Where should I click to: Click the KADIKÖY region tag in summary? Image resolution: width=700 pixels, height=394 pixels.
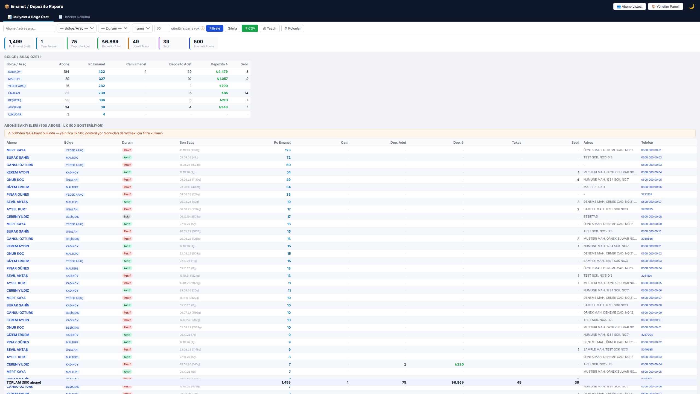tap(14, 72)
